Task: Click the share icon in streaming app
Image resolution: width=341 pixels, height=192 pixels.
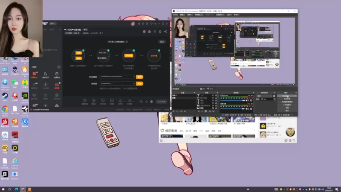Action: 165,32
